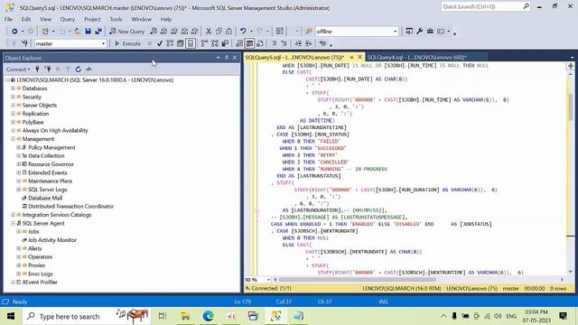Toggle Include Actual Execution Plan icon
Image resolution: width=578 pixels, height=325 pixels.
(204, 43)
